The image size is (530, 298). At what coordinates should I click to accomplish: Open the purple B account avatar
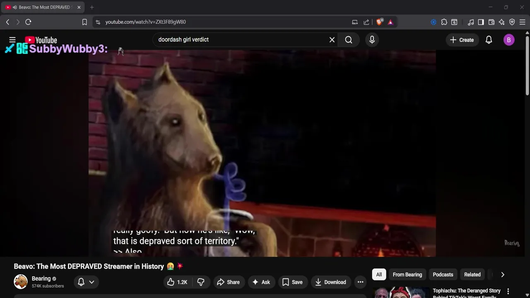[509, 40]
